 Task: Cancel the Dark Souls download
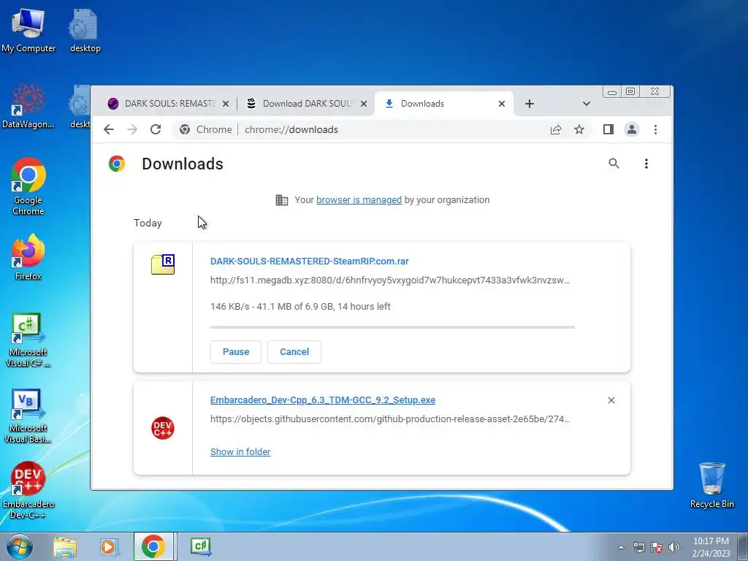pyautogui.click(x=294, y=351)
